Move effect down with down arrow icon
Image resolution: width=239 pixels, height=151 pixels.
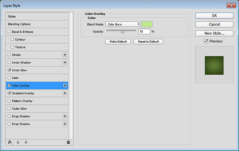click(26, 142)
